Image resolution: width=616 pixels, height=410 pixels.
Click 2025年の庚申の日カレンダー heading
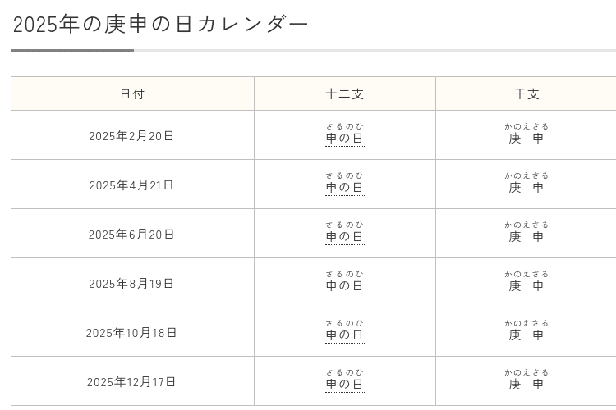point(161,24)
